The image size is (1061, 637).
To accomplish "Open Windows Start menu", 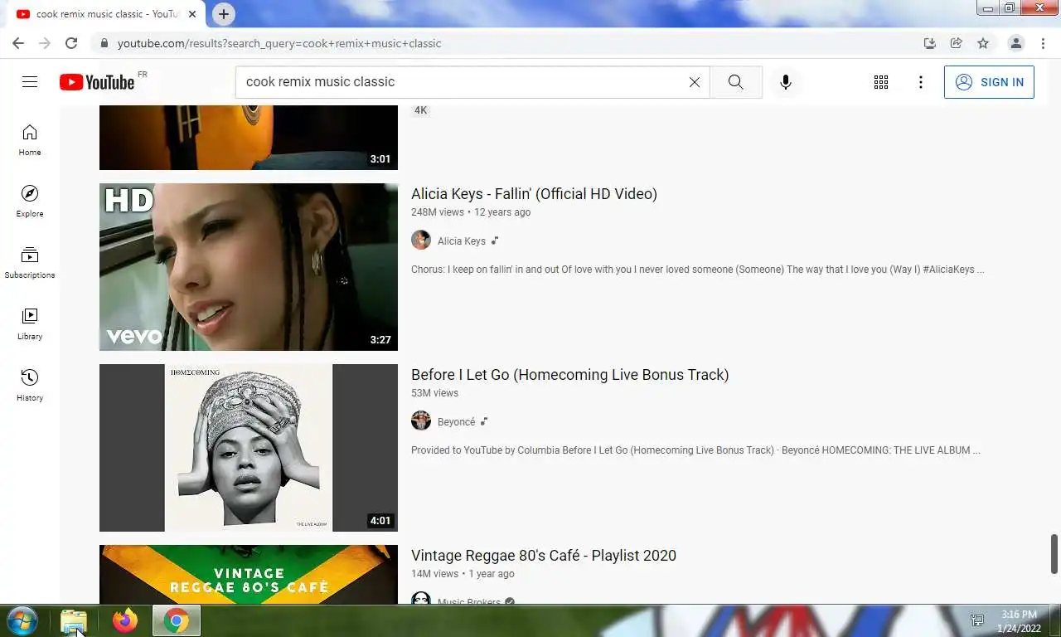I will coord(22,620).
